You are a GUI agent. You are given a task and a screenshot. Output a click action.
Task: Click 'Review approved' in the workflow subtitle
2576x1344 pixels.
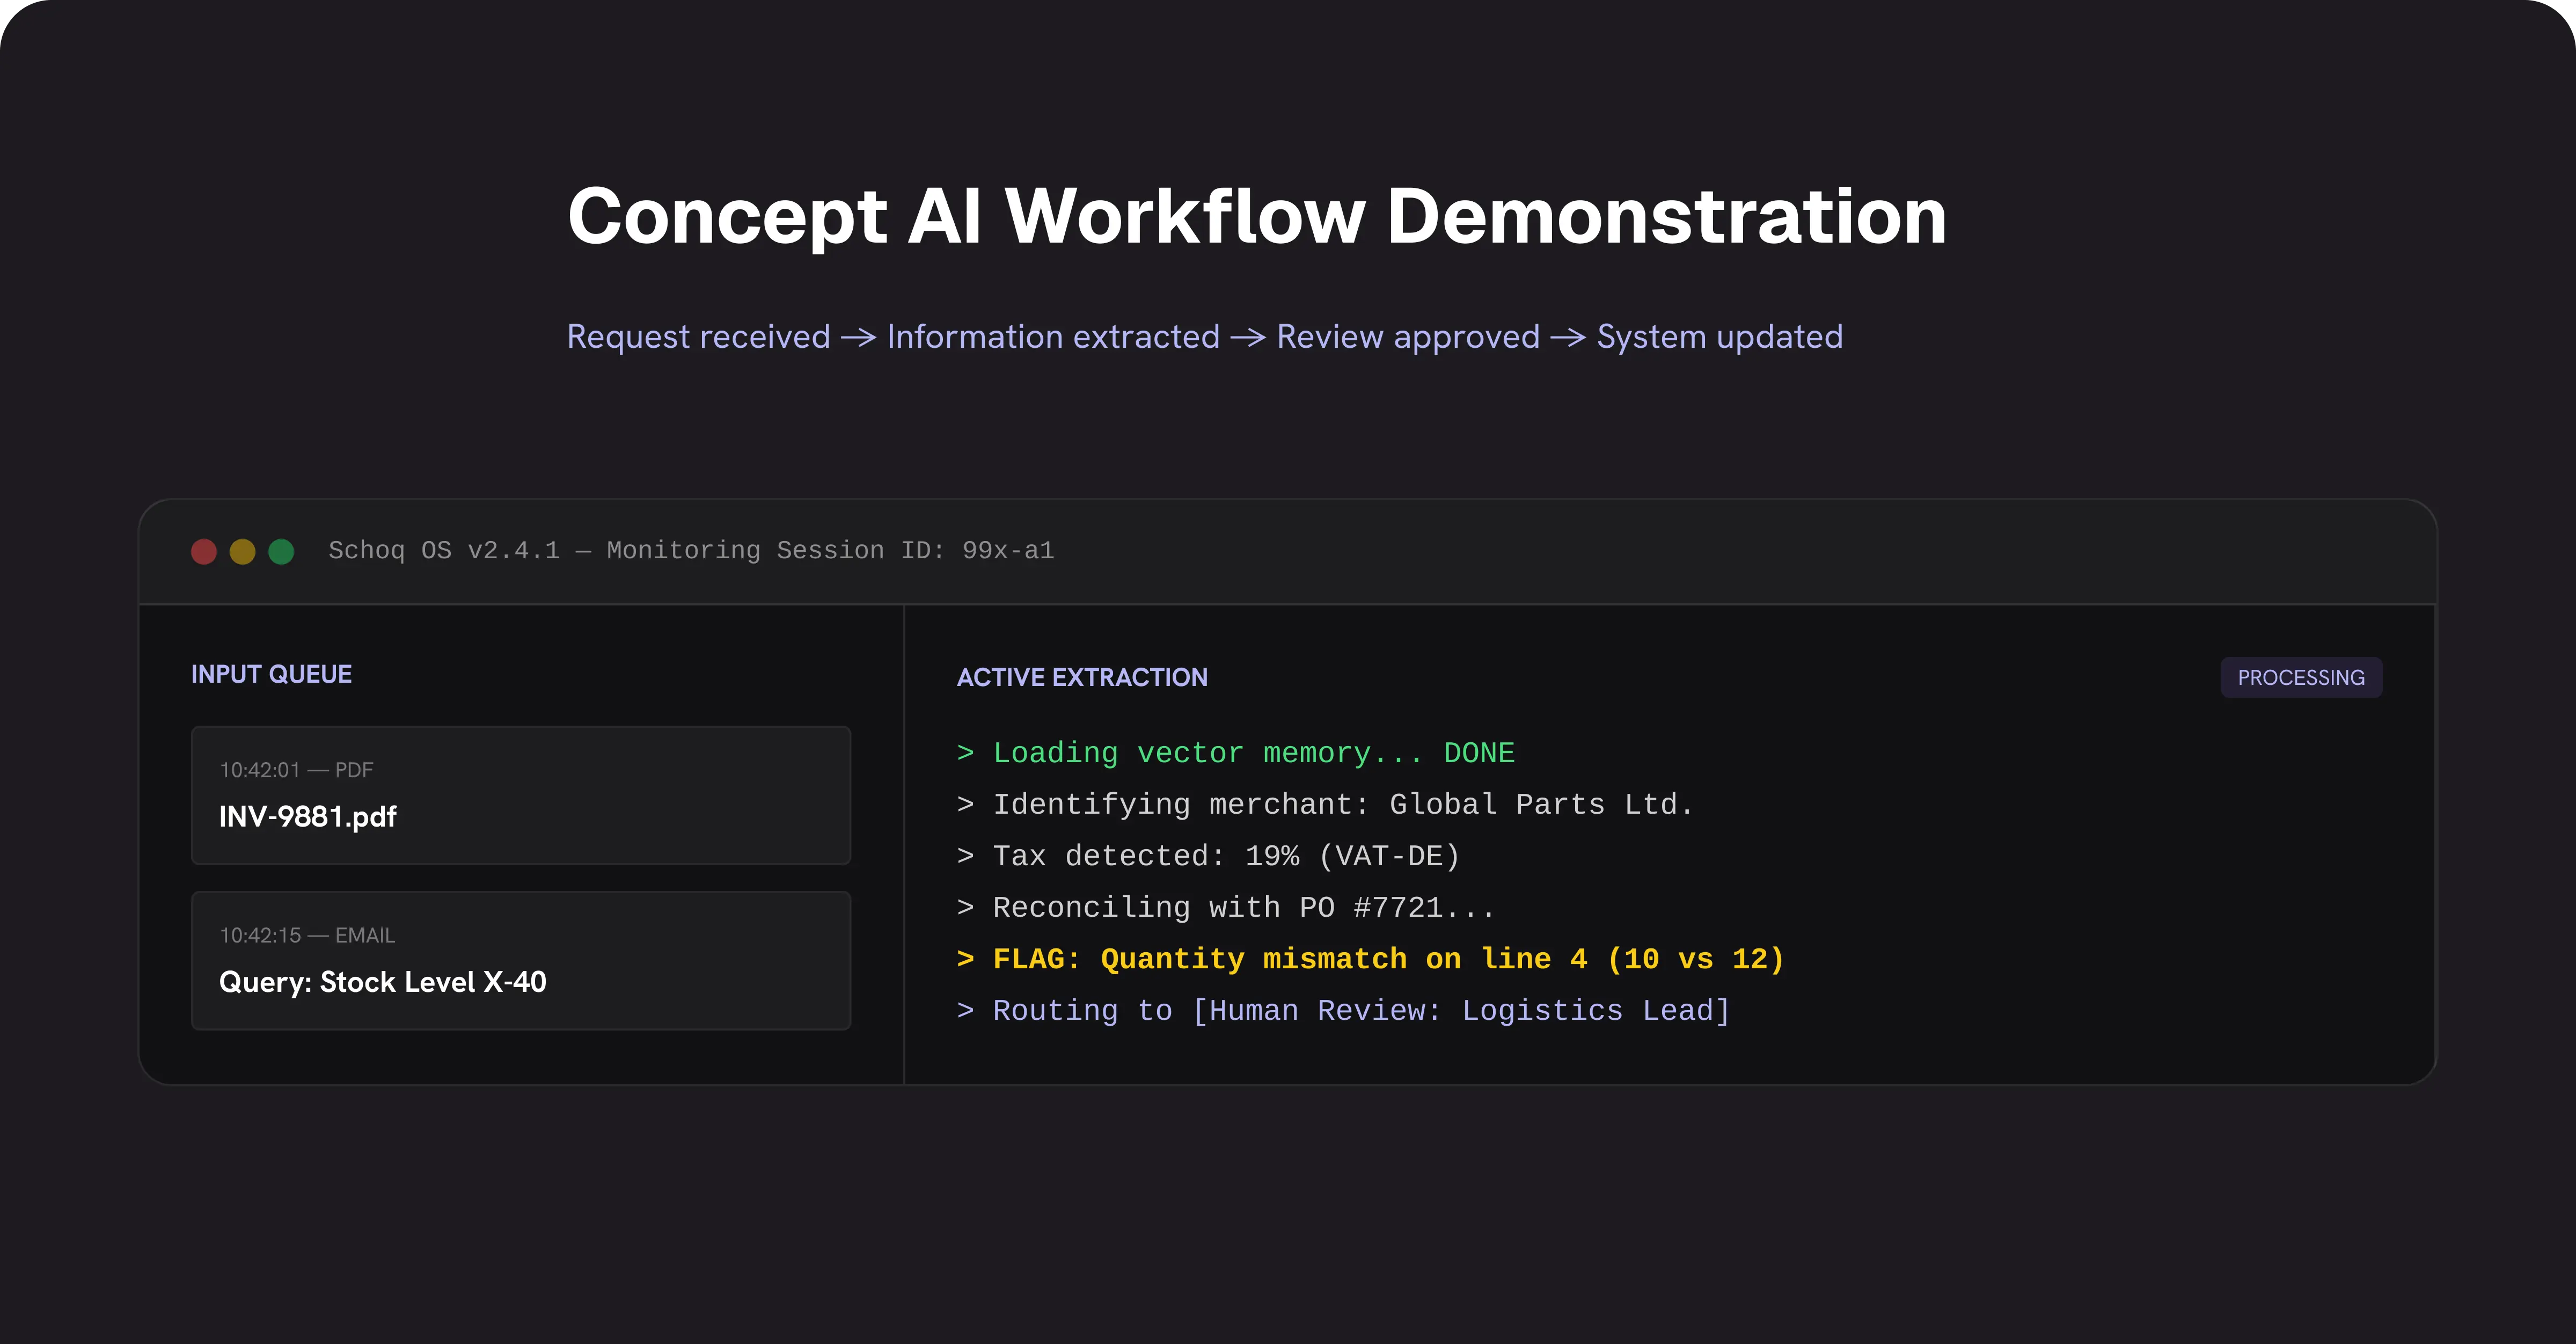[1408, 337]
